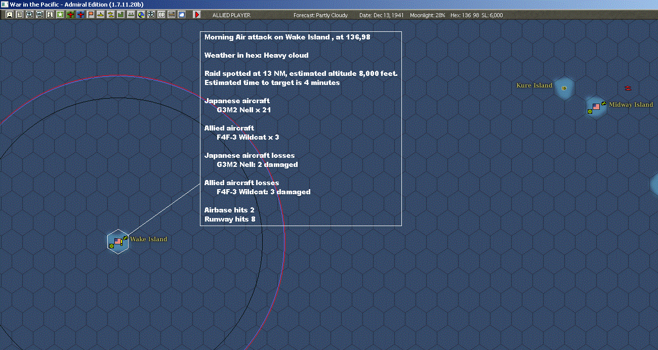This screenshot has width=658, height=350.
Task: Click the information 'i' toolbar icon
Action: click(50, 15)
